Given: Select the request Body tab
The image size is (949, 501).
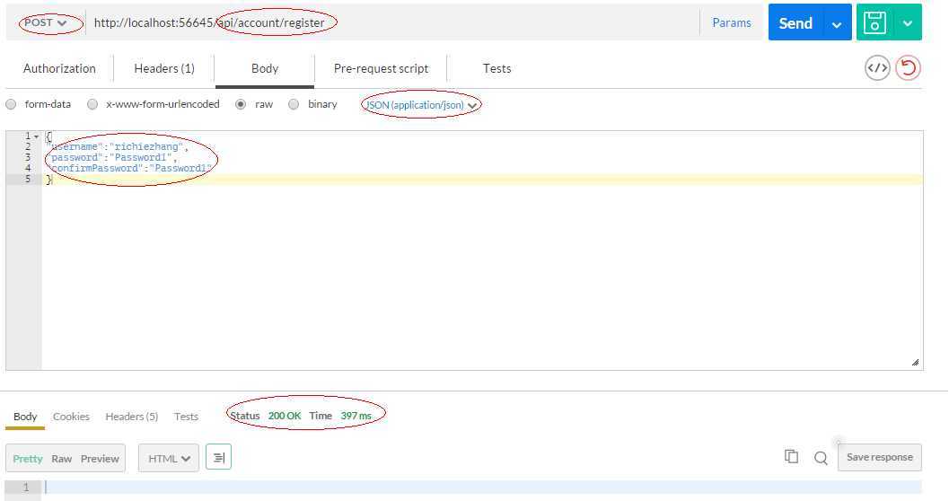Looking at the screenshot, I should tap(265, 68).
